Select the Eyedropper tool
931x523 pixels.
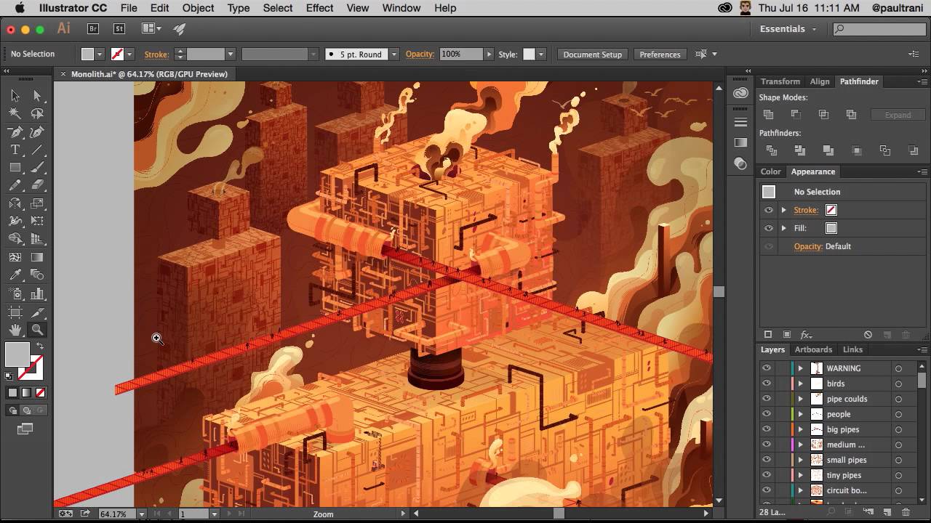15,275
